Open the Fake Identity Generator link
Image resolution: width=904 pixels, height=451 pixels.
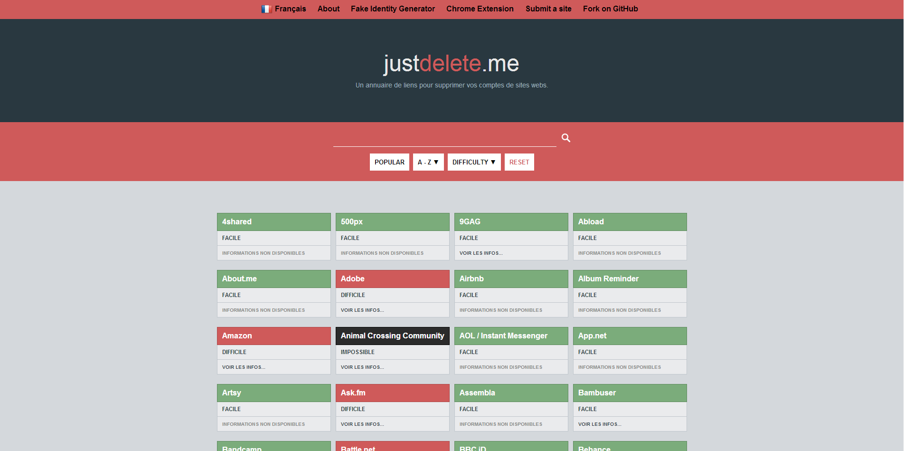click(x=393, y=9)
